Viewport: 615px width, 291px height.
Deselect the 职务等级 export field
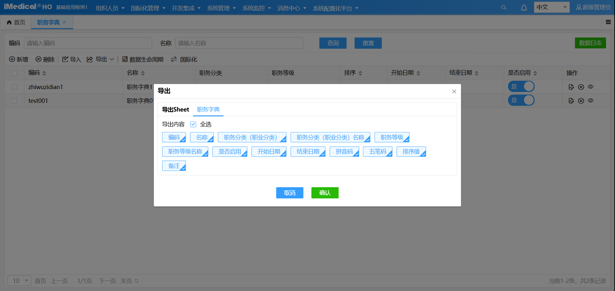click(x=392, y=137)
